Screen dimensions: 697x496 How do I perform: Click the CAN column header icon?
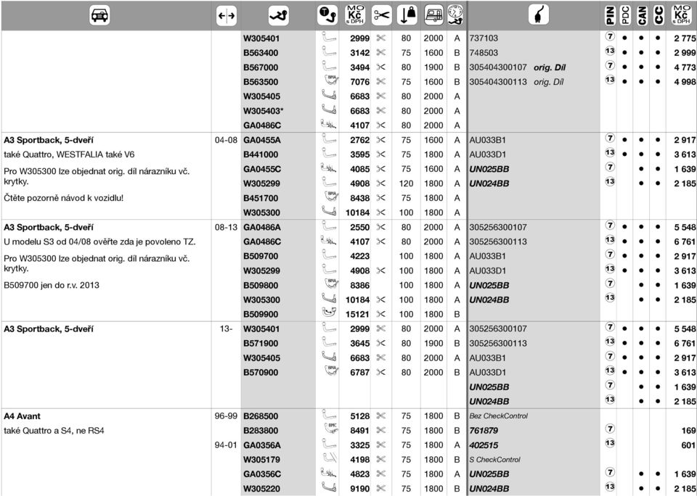[x=641, y=15]
